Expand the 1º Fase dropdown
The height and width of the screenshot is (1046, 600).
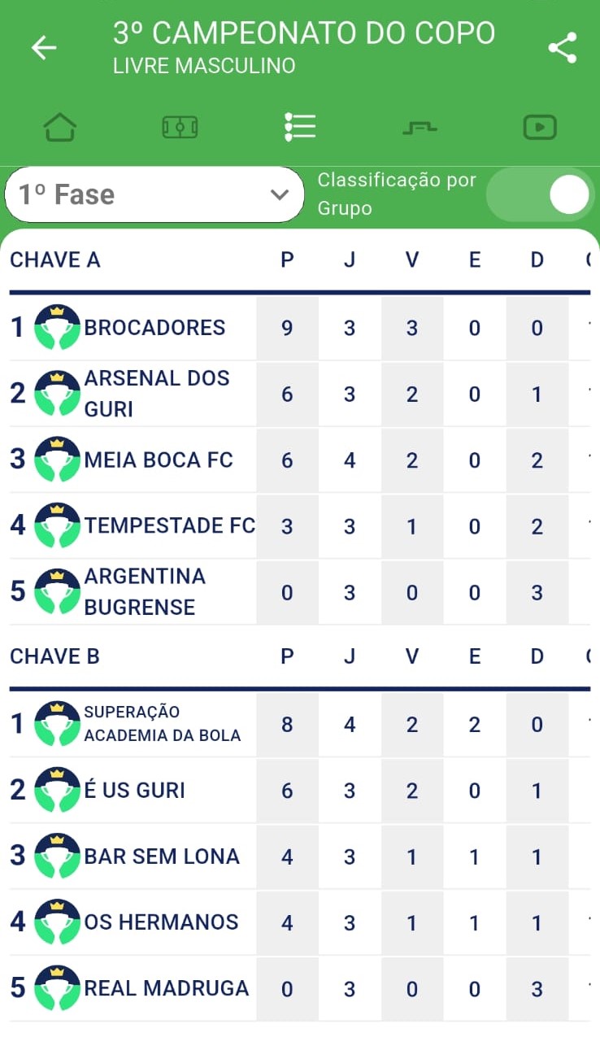[x=154, y=194]
